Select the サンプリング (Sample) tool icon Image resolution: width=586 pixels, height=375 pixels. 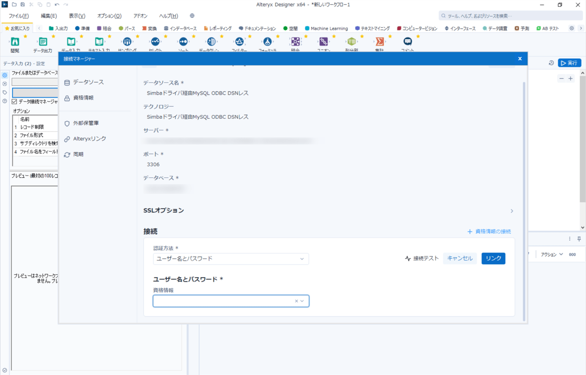tap(127, 42)
